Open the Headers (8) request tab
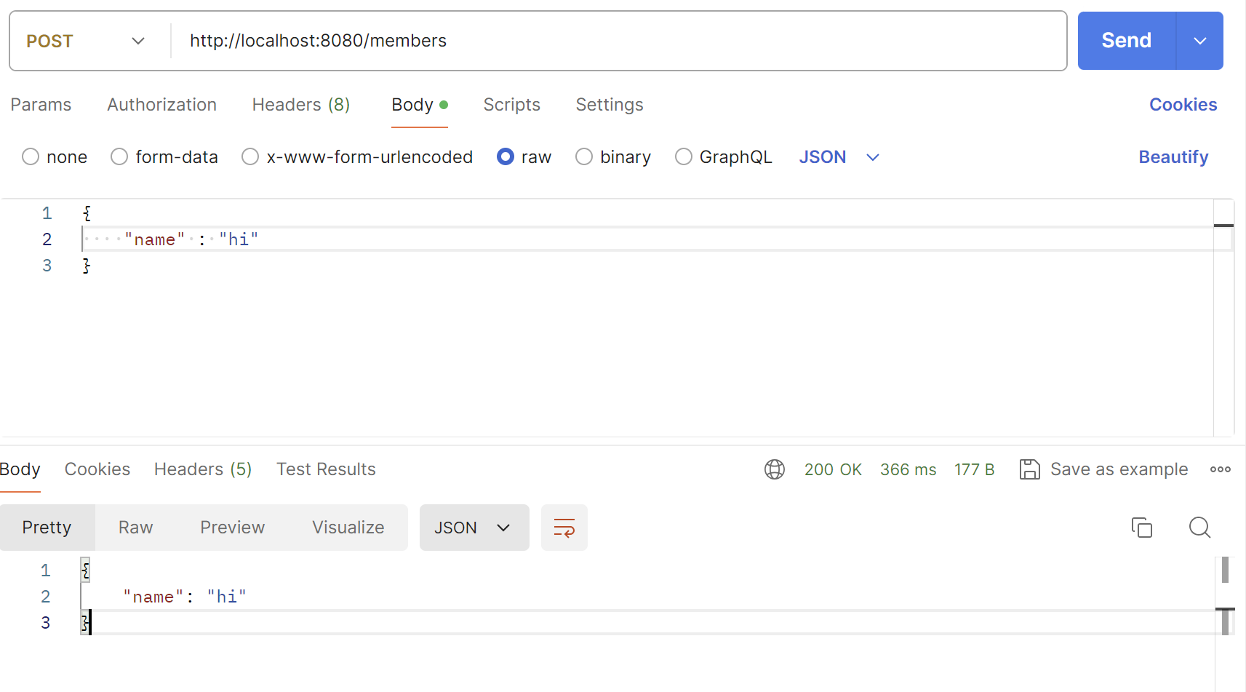This screenshot has height=692, width=1246. [x=301, y=105]
